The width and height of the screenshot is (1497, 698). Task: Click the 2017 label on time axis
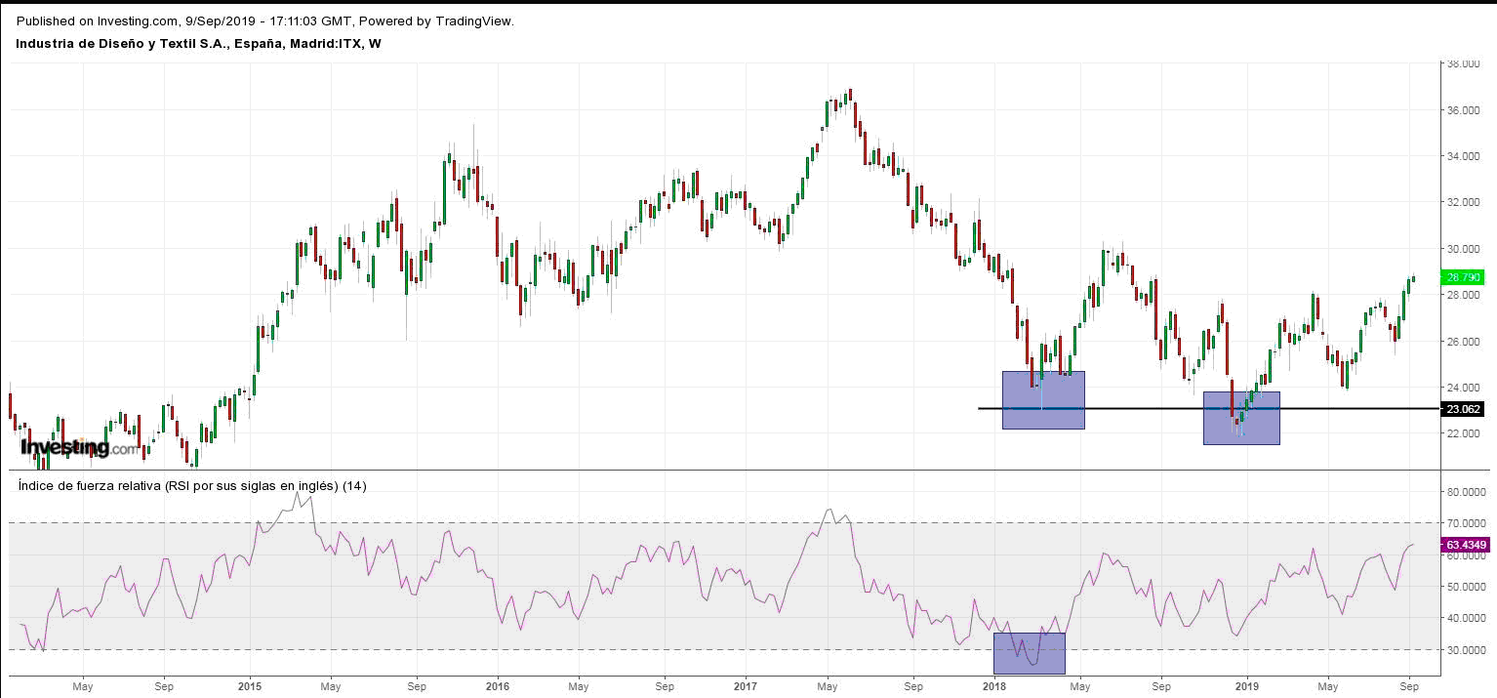[x=746, y=686]
